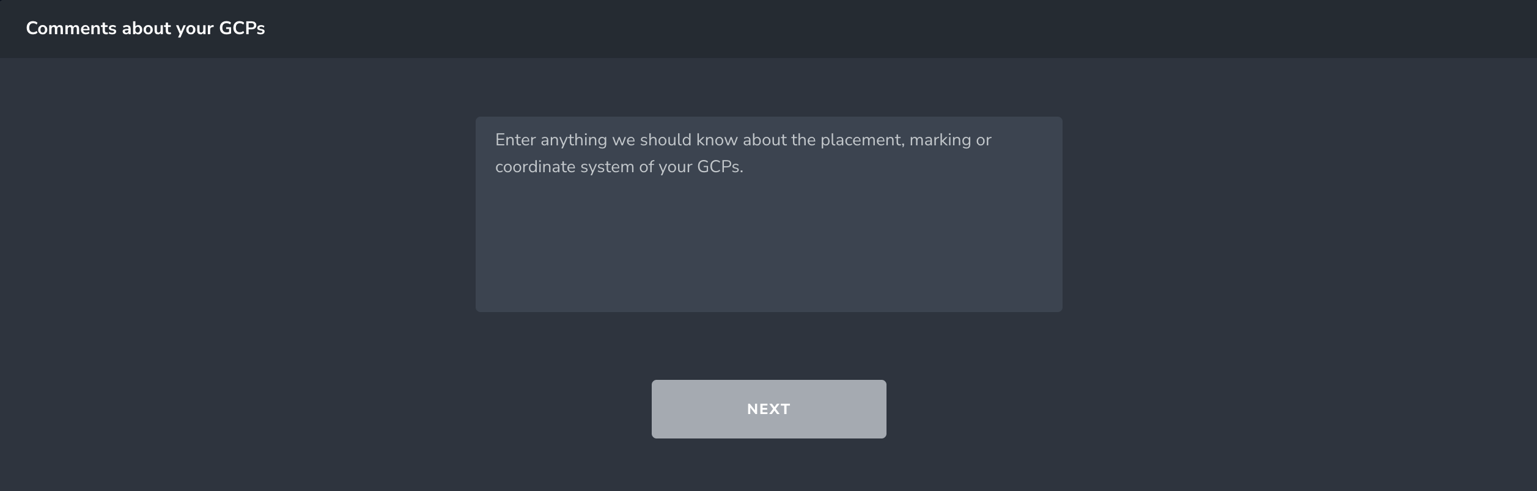Click the empty area of the comment box
The image size is (1537, 491).
(768, 256)
